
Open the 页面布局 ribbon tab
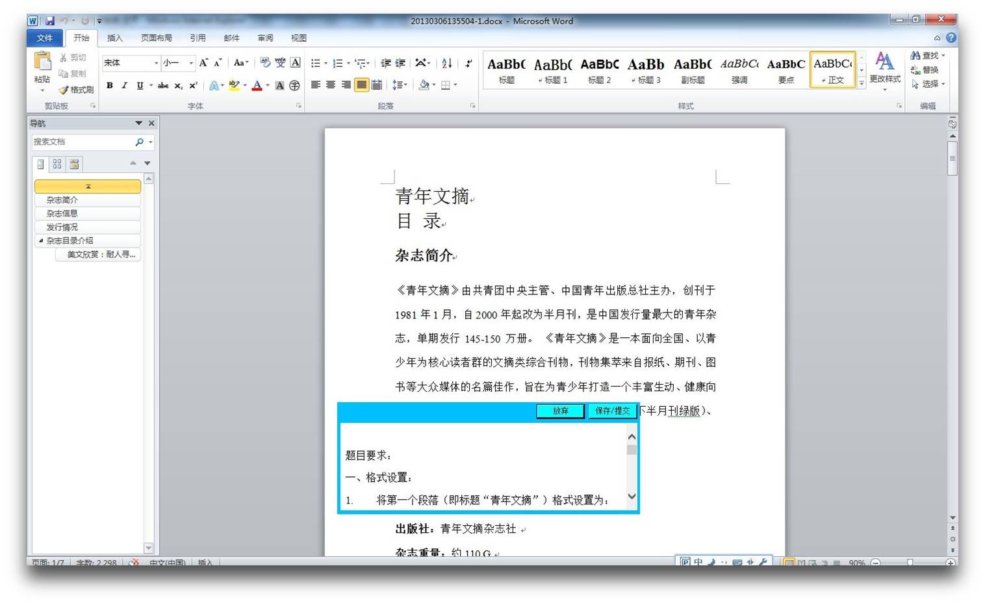(157, 38)
